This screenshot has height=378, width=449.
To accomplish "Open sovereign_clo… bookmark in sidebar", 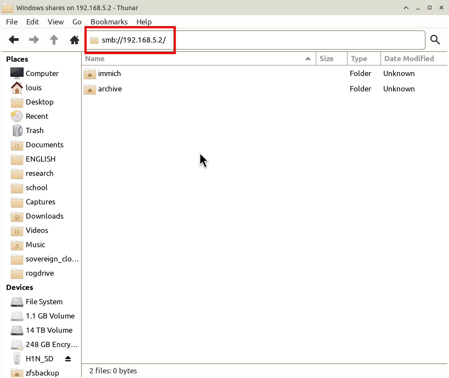I will click(41, 259).
